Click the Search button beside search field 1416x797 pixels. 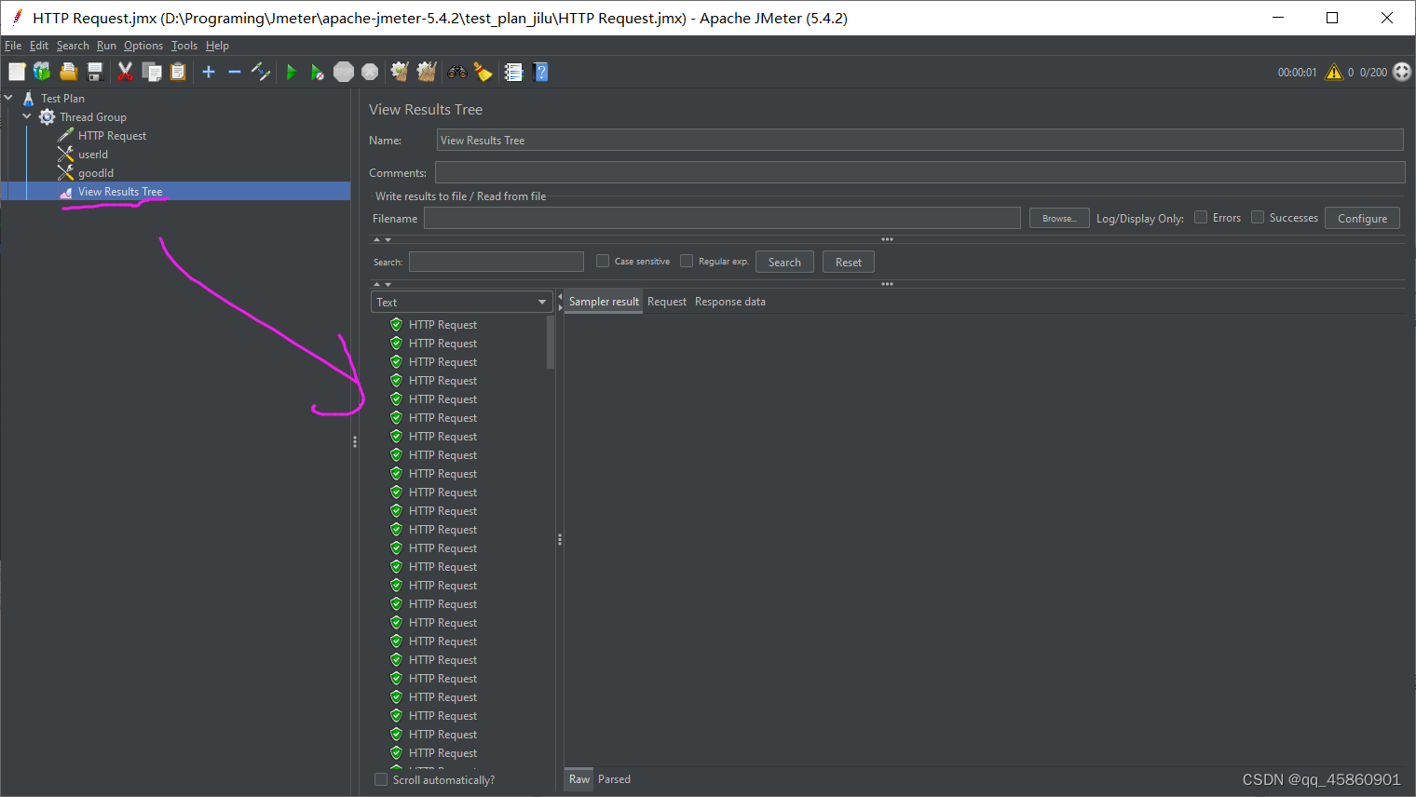pyautogui.click(x=784, y=262)
